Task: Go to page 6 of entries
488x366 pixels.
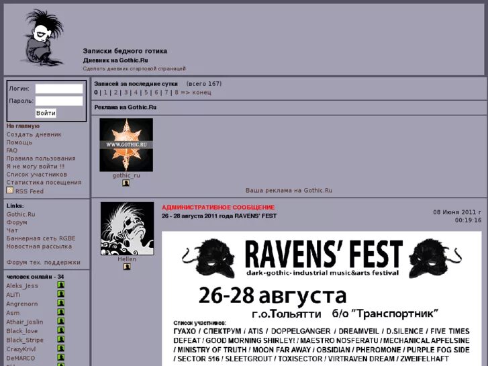Action: click(156, 93)
